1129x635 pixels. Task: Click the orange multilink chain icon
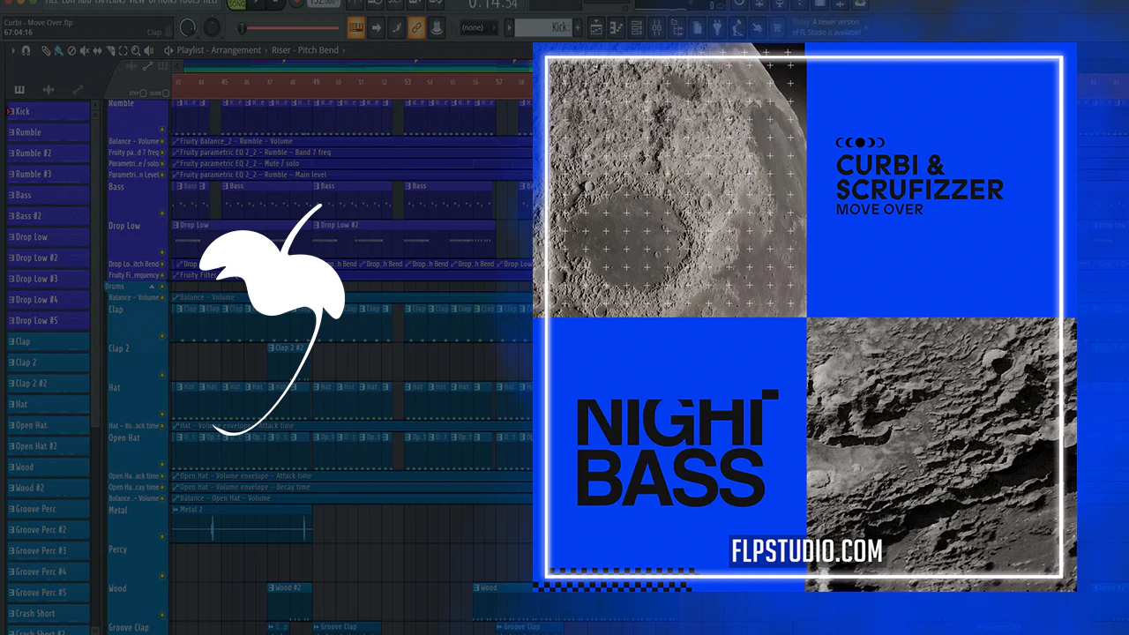coord(415,27)
